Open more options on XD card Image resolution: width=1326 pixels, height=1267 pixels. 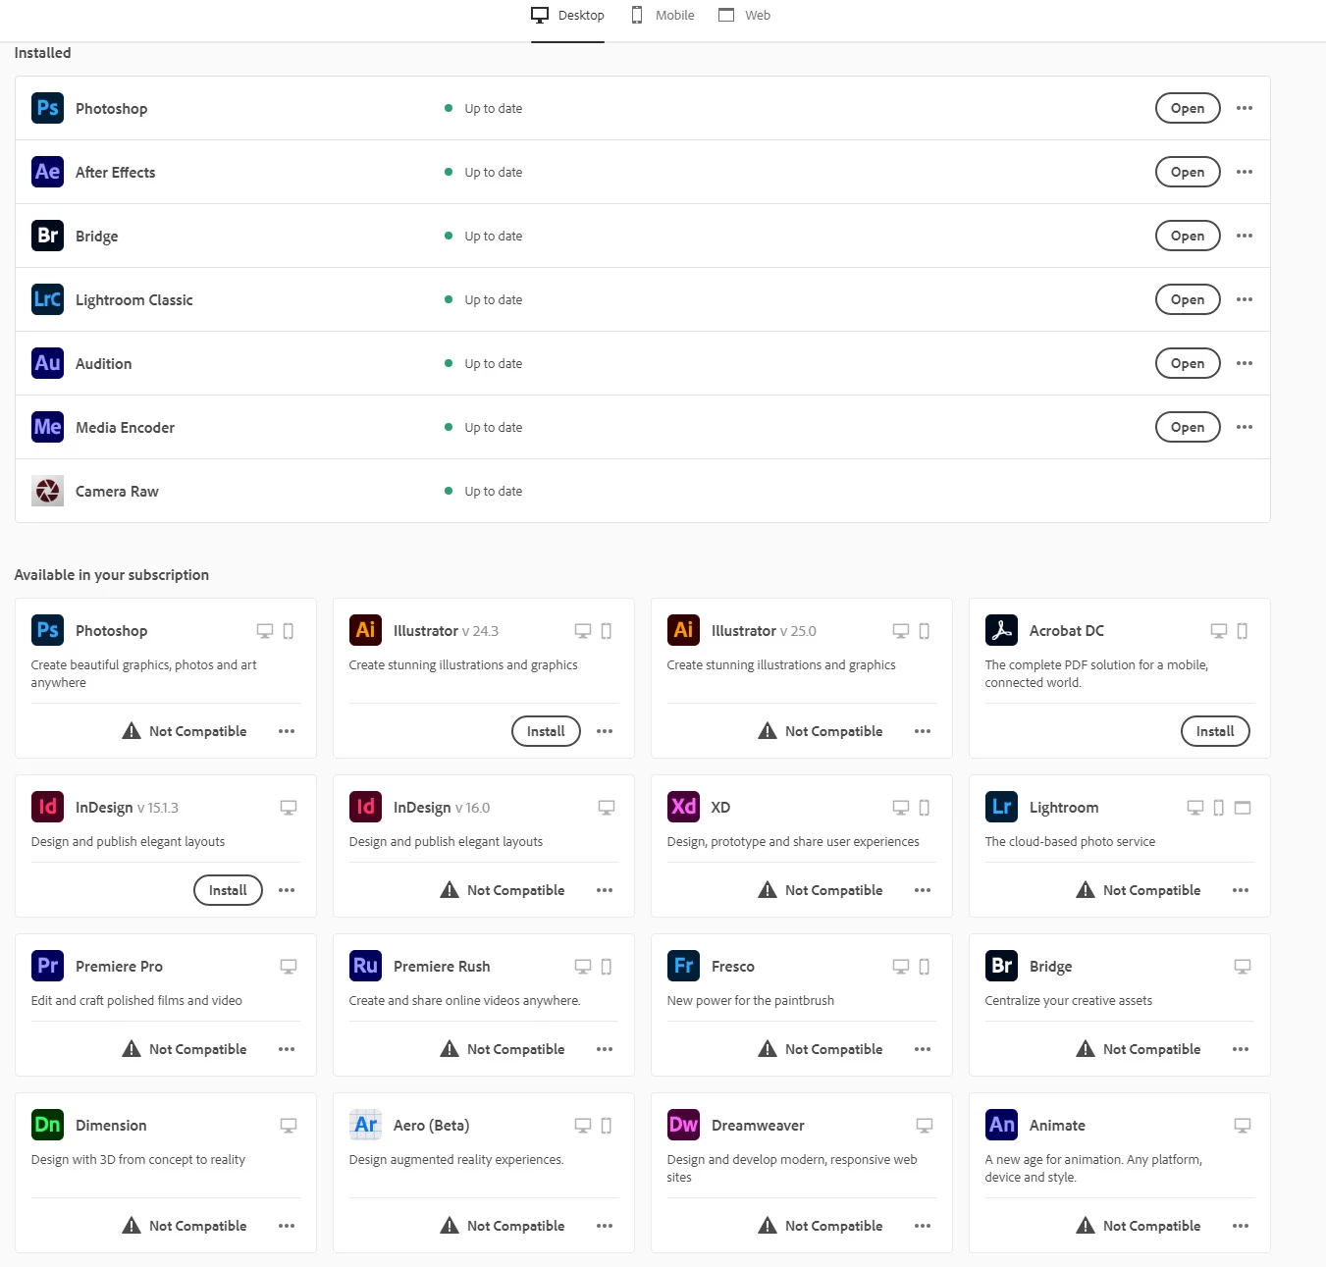tap(923, 890)
